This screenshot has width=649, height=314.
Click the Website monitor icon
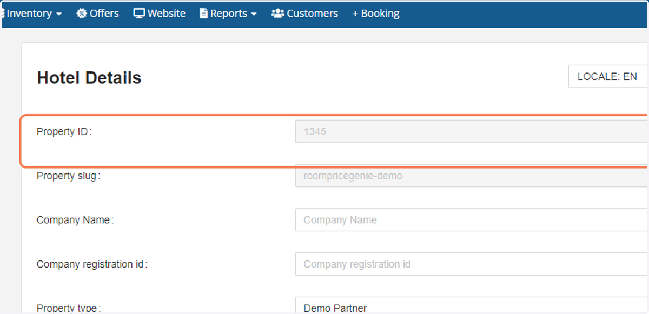pos(139,14)
